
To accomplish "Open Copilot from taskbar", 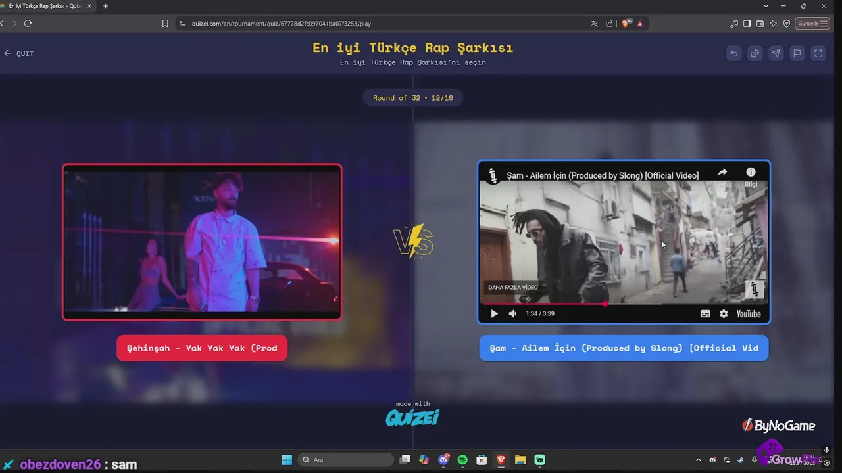I will point(424,460).
